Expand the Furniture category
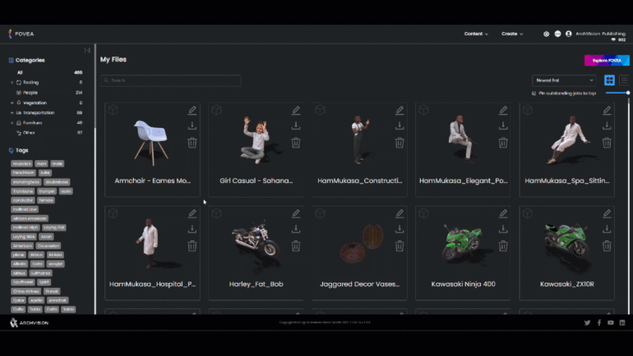Image resolution: width=633 pixels, height=356 pixels. pyautogui.click(x=12, y=123)
